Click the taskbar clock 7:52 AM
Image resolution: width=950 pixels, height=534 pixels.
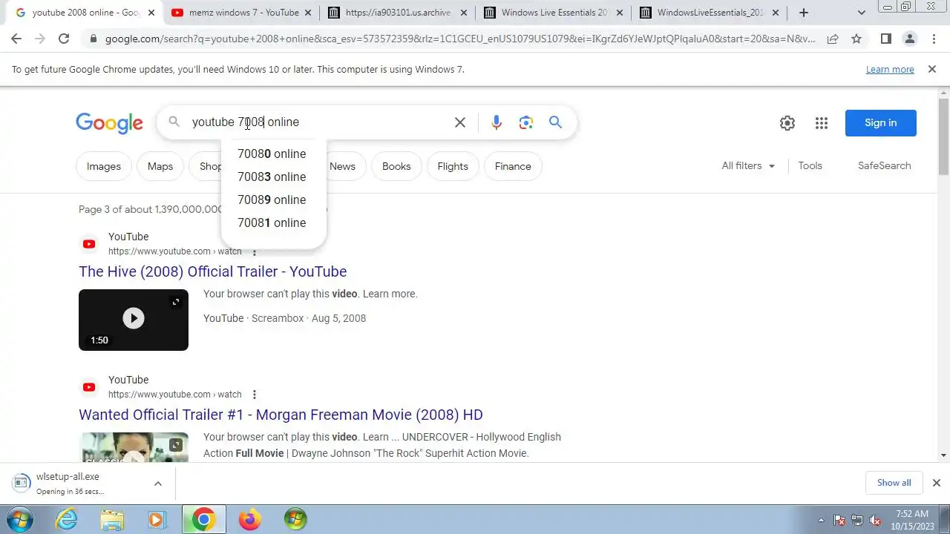[x=912, y=519]
